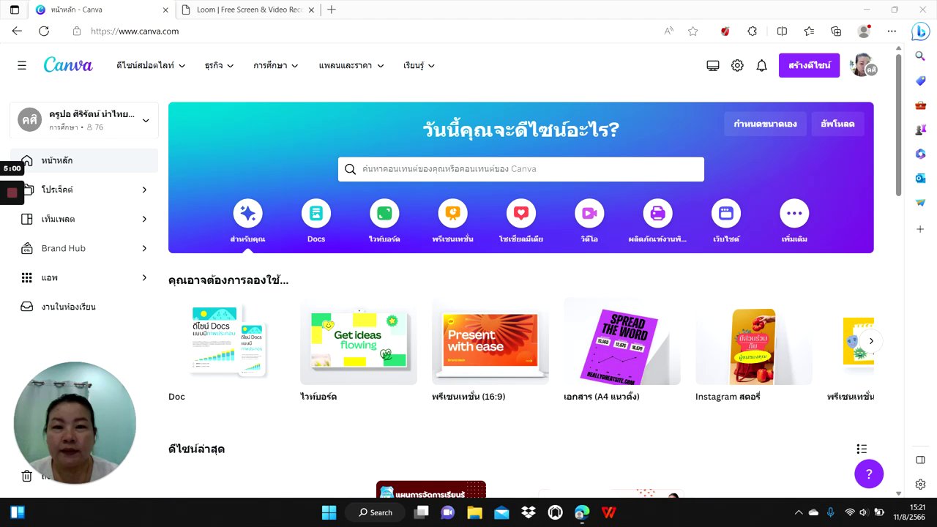Click the อัพโหลด button
Viewport: 937px width, 527px height.
pos(837,124)
